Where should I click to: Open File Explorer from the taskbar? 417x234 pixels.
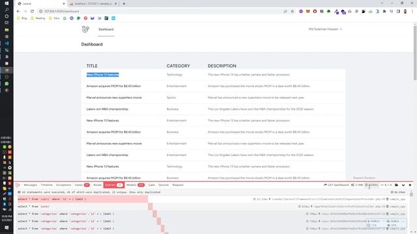7,30
